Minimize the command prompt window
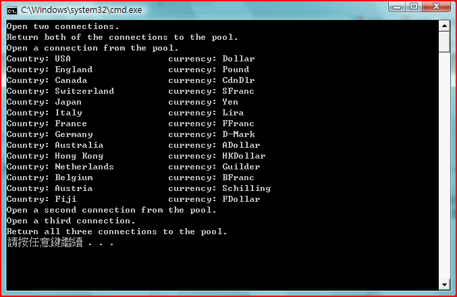The image size is (457, 297). 397,6
